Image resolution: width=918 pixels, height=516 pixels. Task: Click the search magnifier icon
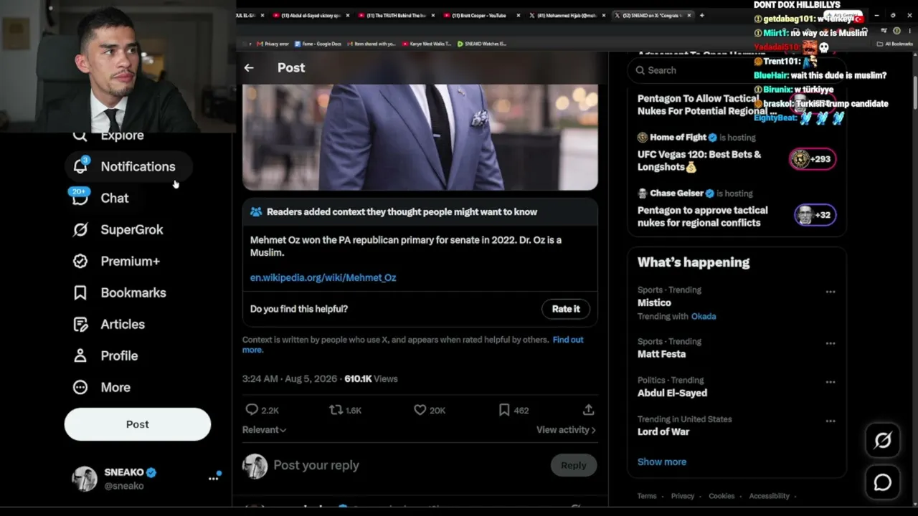(640, 70)
